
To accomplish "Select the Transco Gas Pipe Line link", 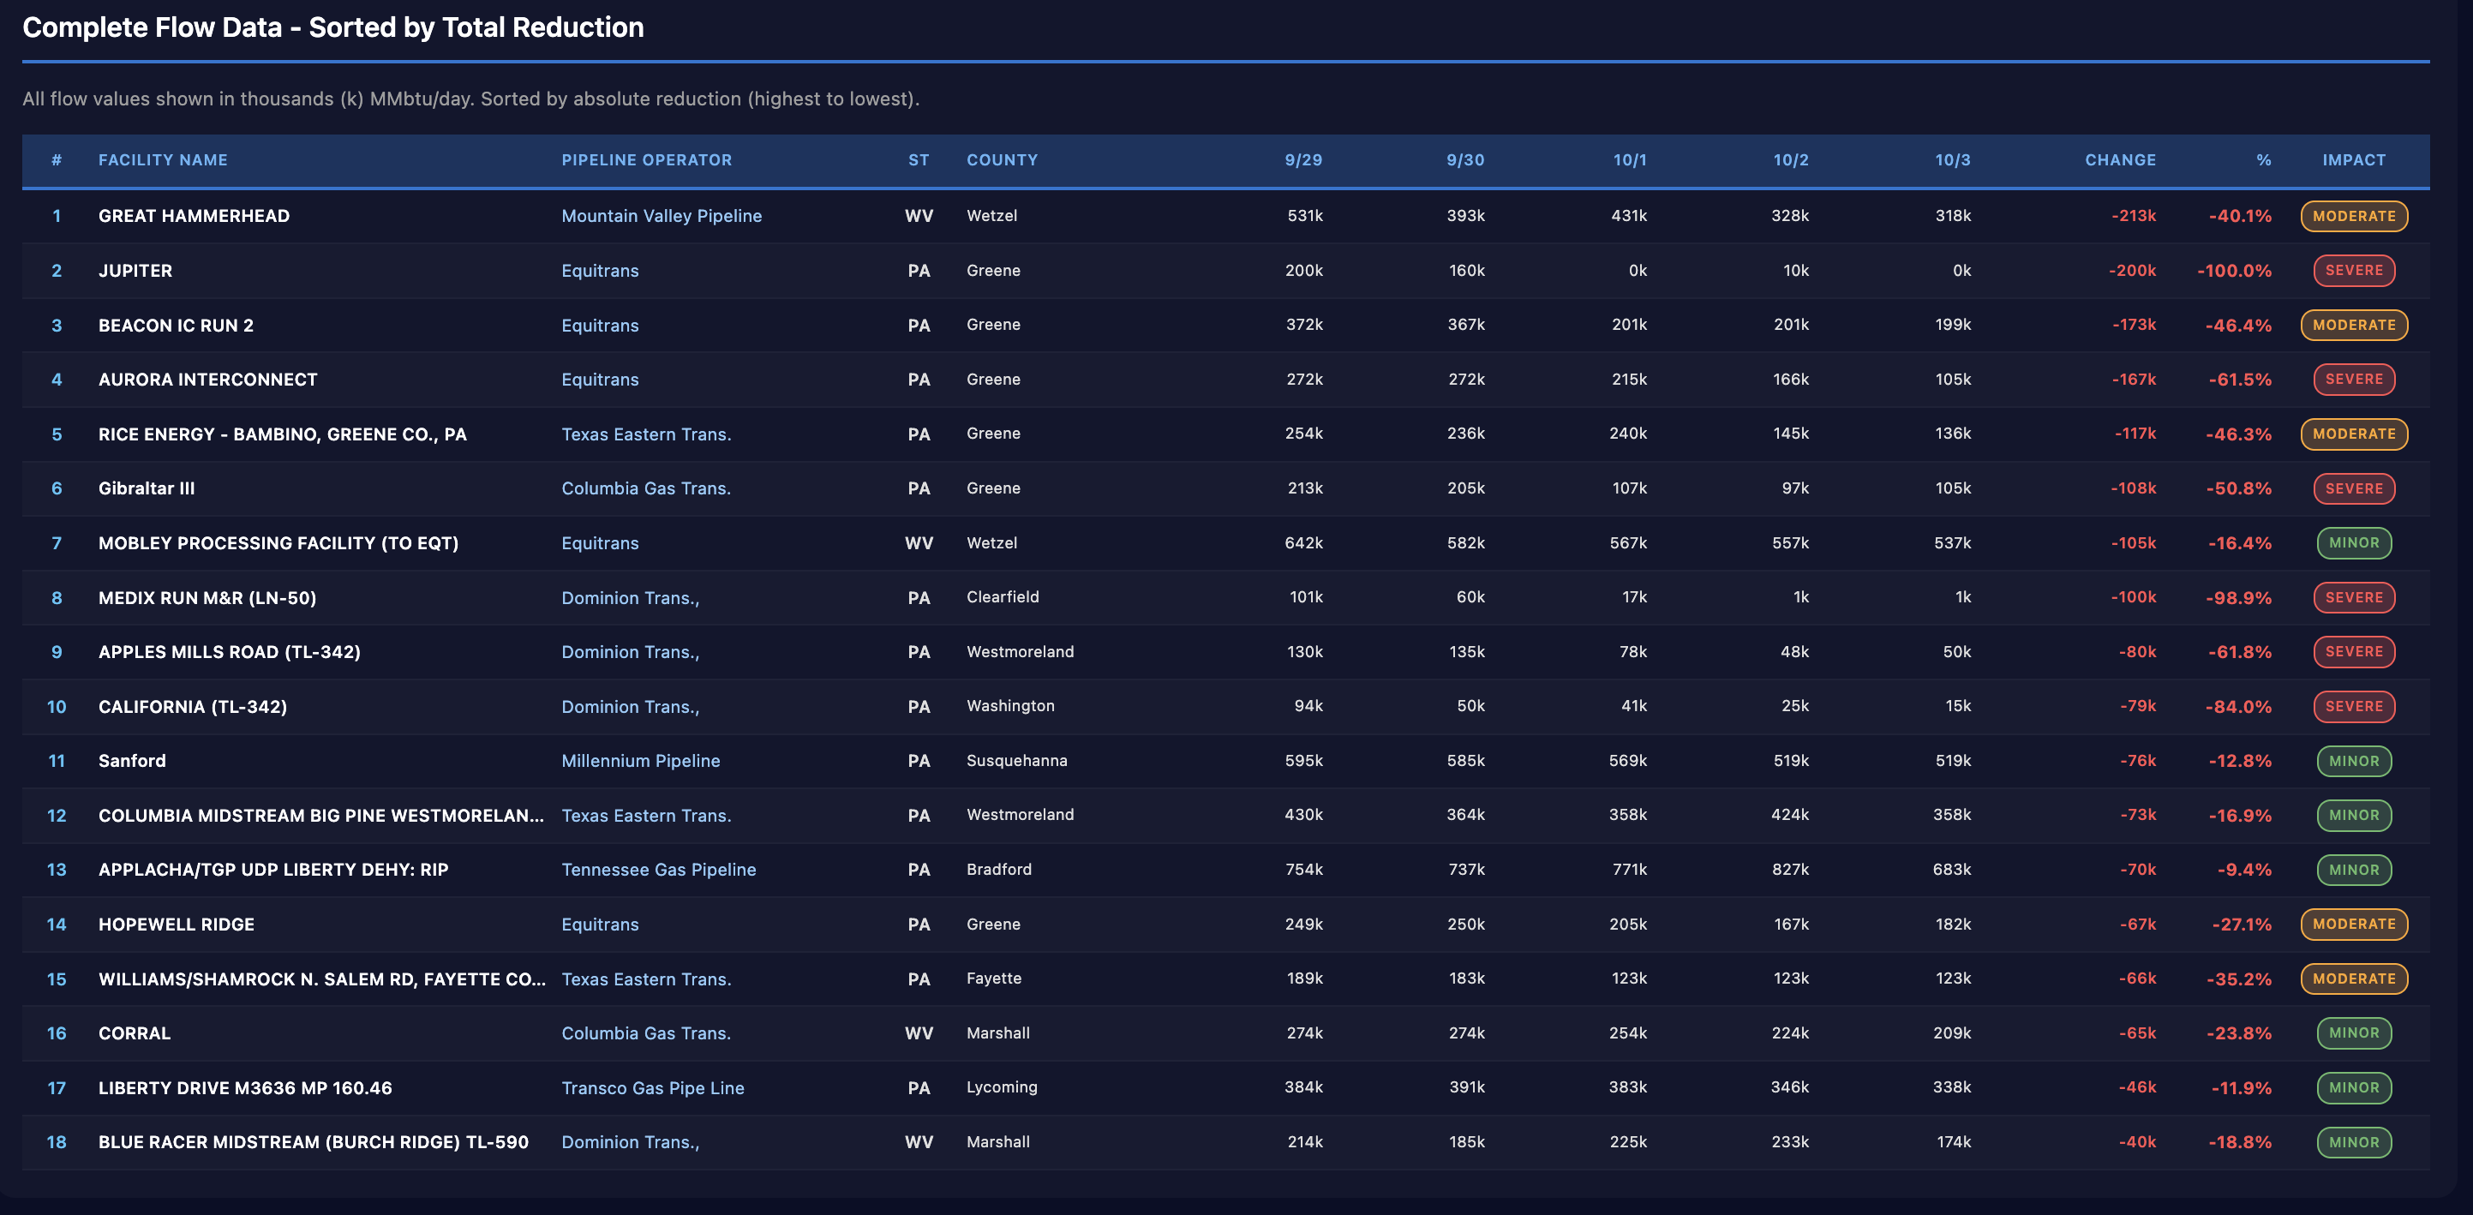I will [x=652, y=1087].
